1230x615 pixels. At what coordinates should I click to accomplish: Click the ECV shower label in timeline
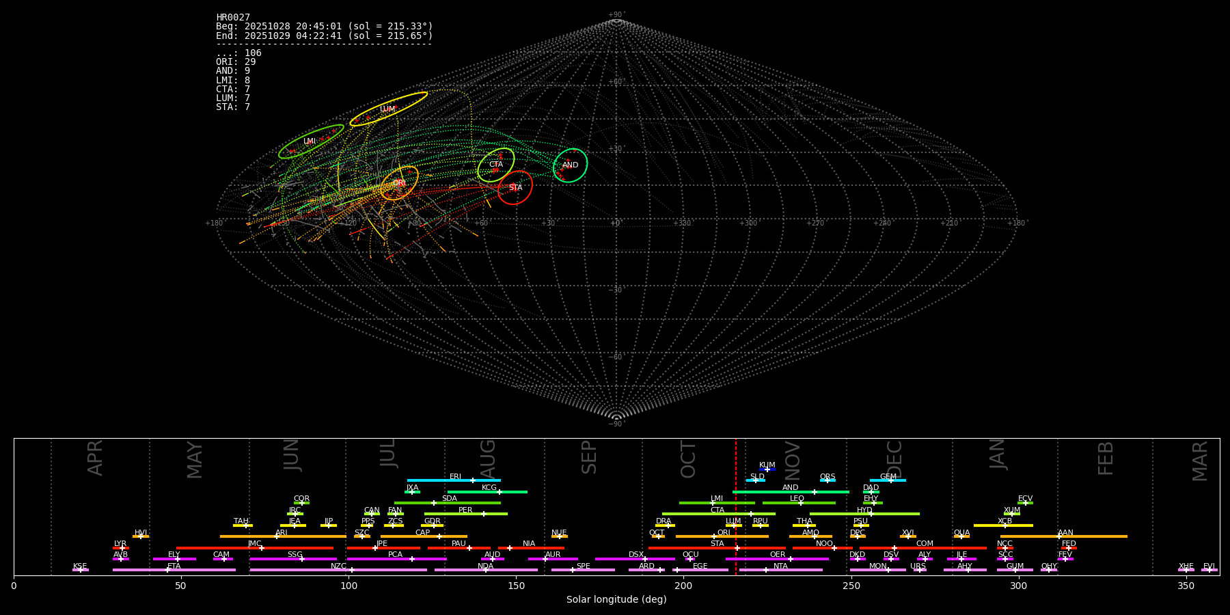(x=1025, y=499)
